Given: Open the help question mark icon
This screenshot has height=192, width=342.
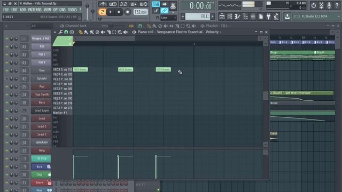Looking at the screenshot, I should (x=337, y=5).
